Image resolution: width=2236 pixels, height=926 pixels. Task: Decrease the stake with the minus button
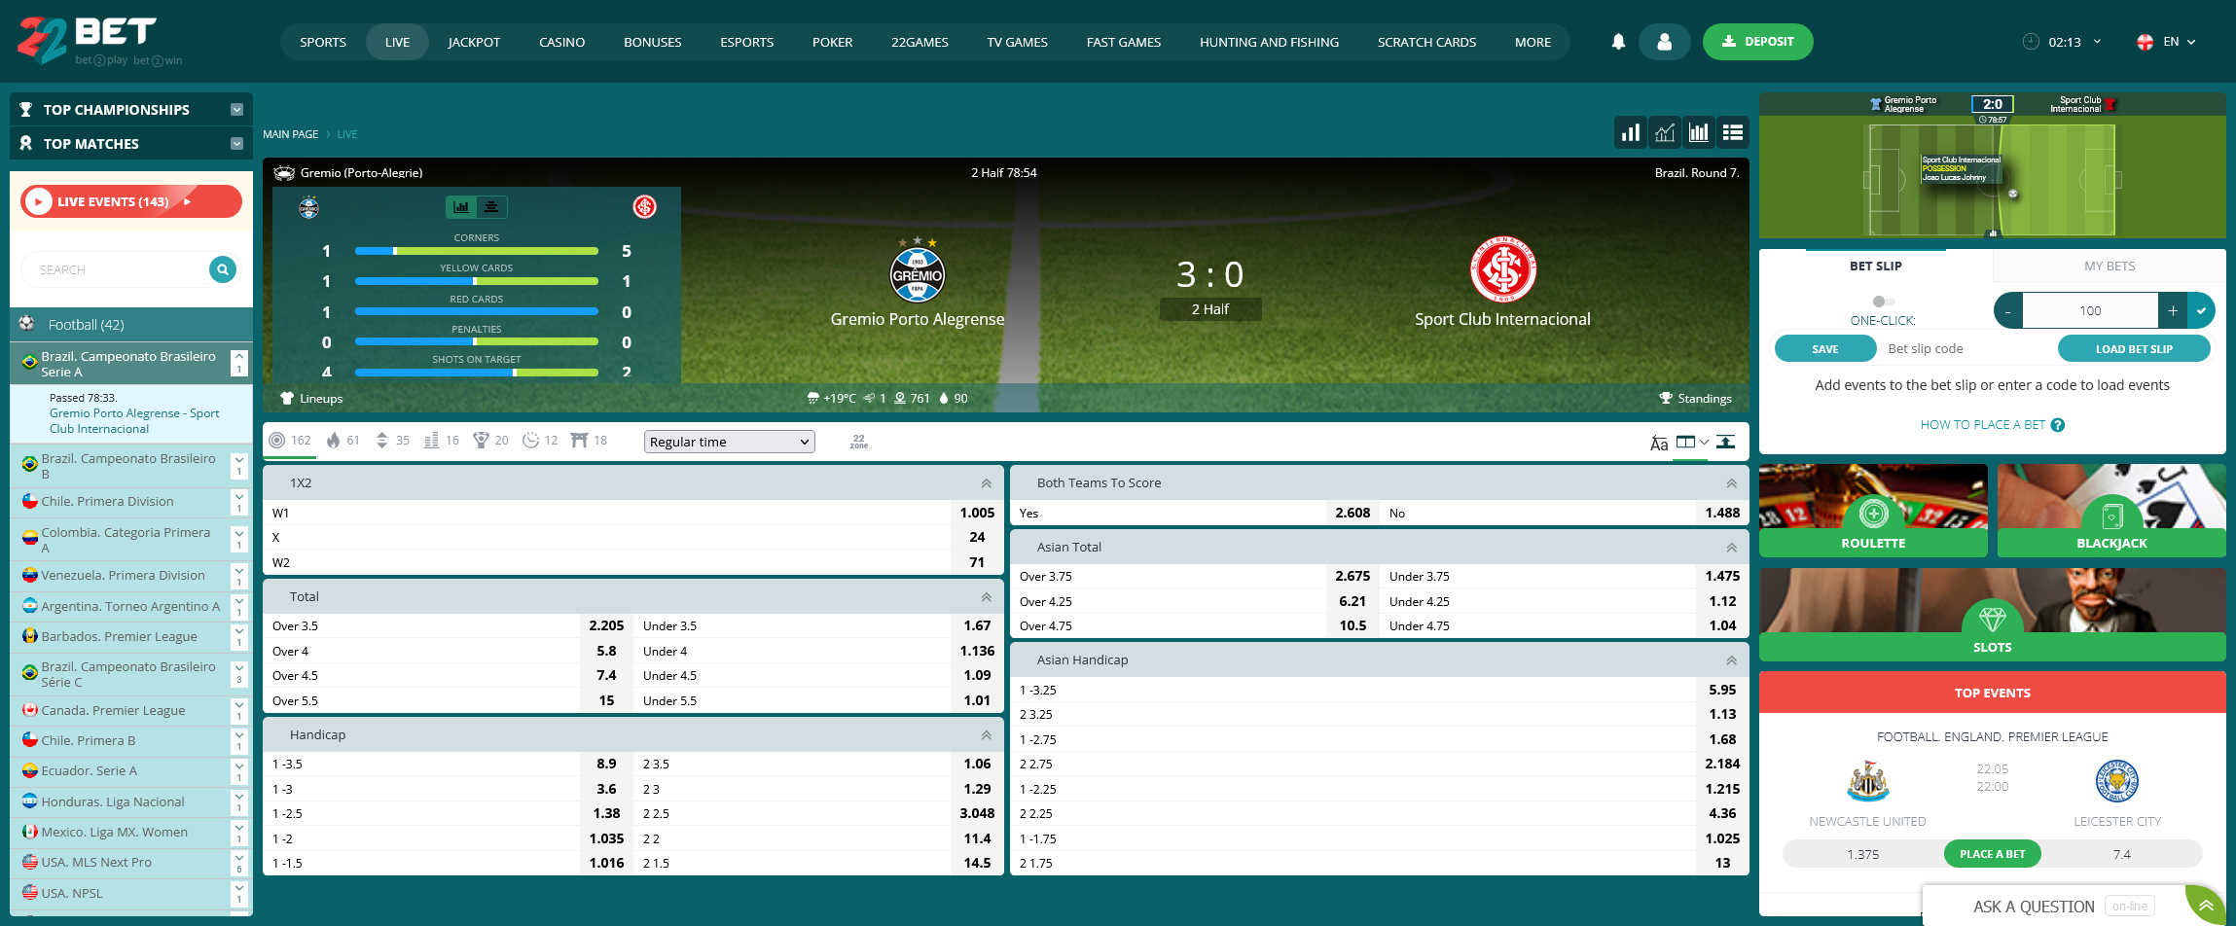click(2008, 310)
